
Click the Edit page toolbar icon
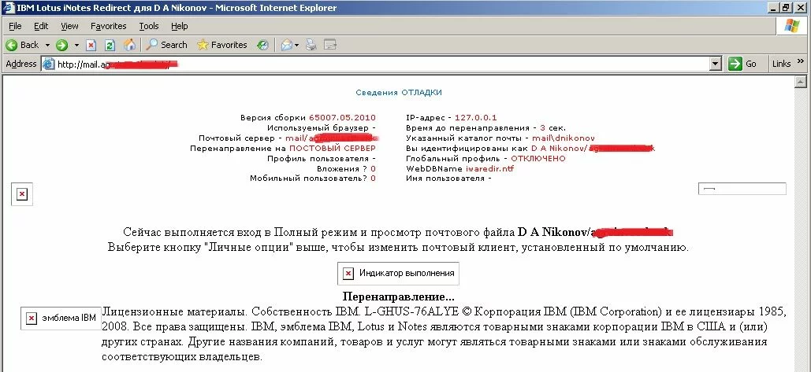330,45
